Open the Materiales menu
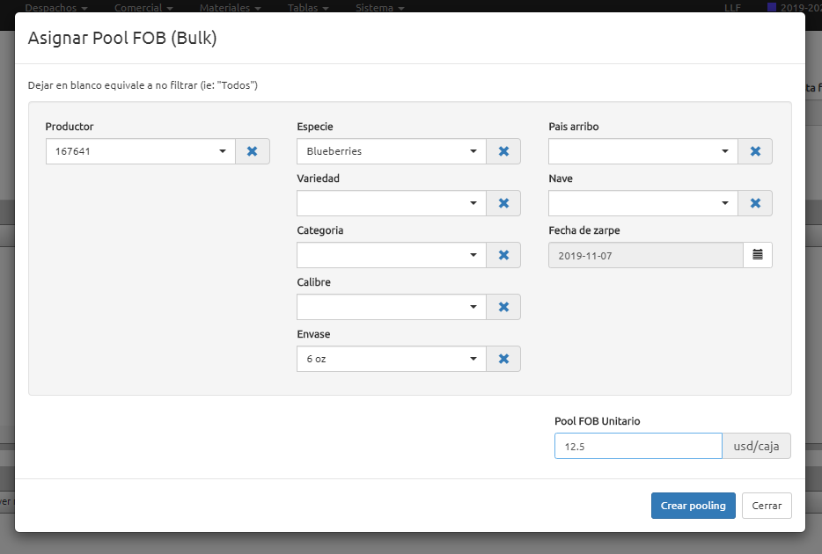 [x=231, y=8]
